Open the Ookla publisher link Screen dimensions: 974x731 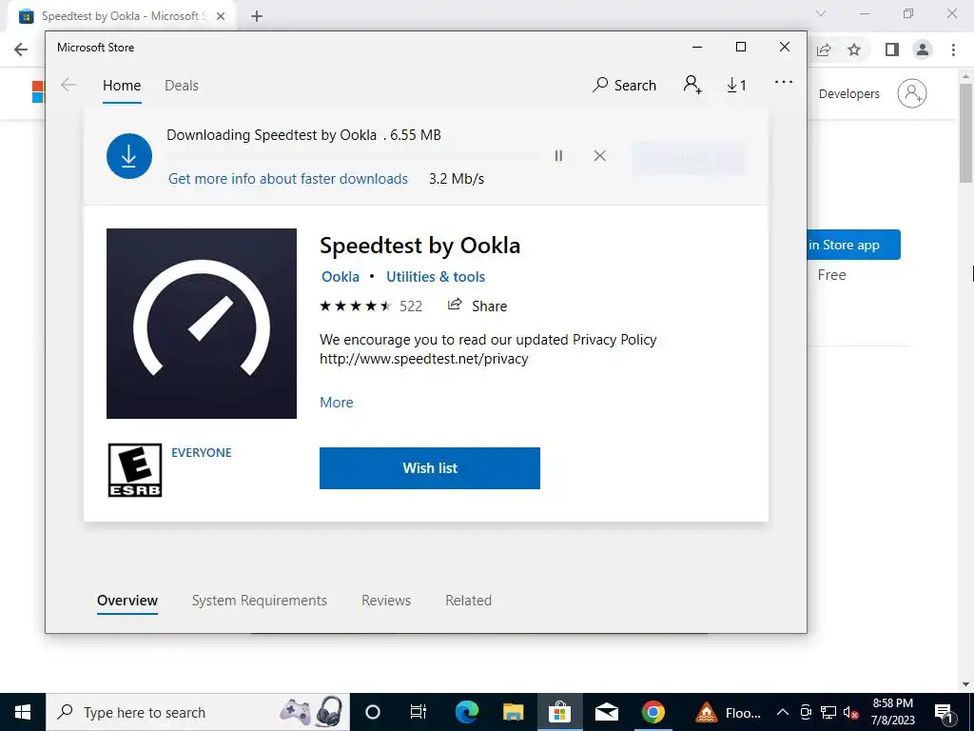(x=340, y=277)
